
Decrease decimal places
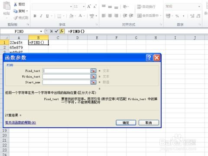[x=198, y=16]
